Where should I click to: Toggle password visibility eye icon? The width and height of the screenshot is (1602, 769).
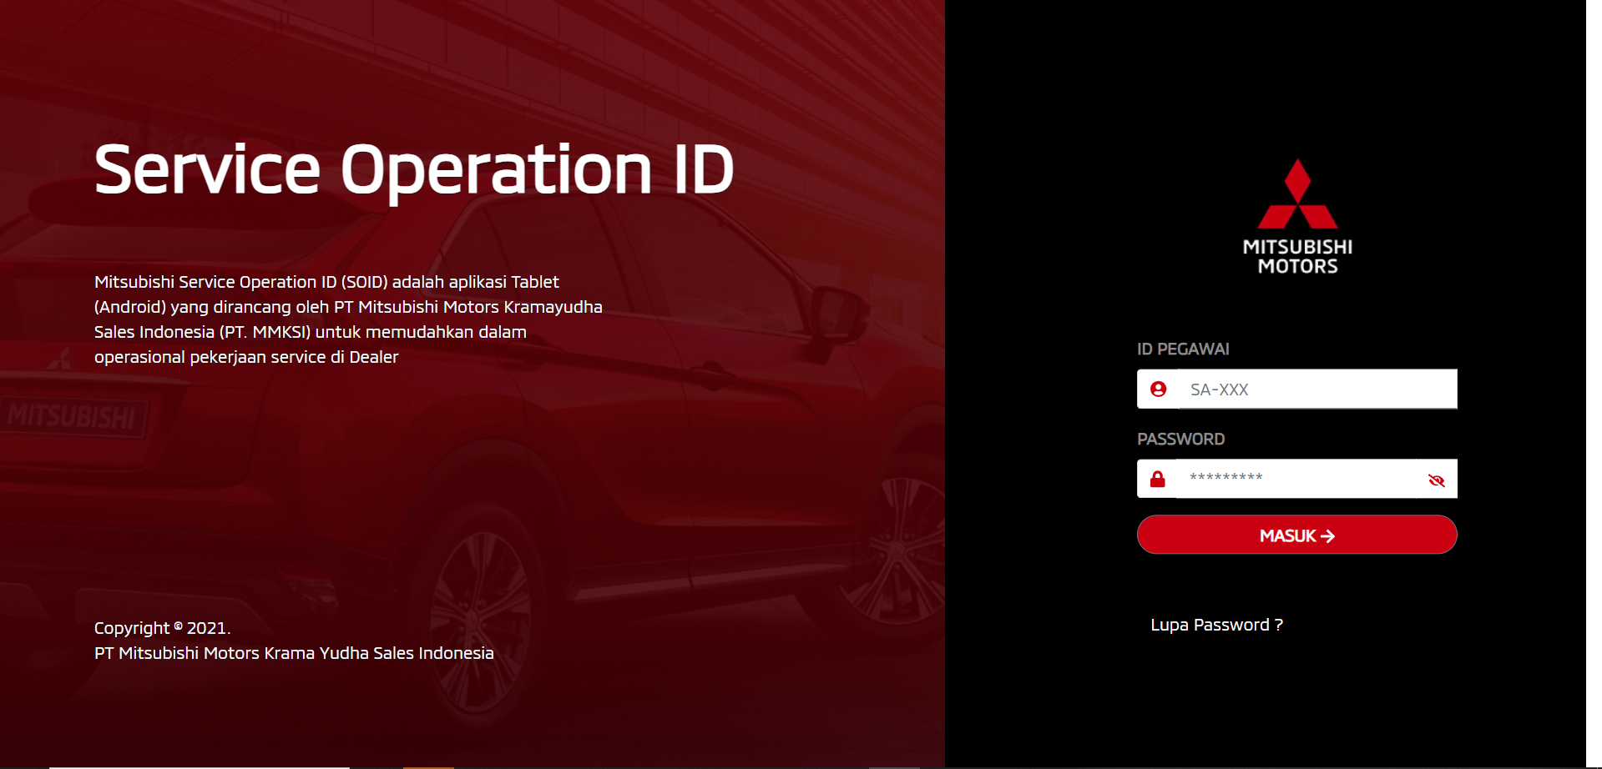pos(1437,480)
